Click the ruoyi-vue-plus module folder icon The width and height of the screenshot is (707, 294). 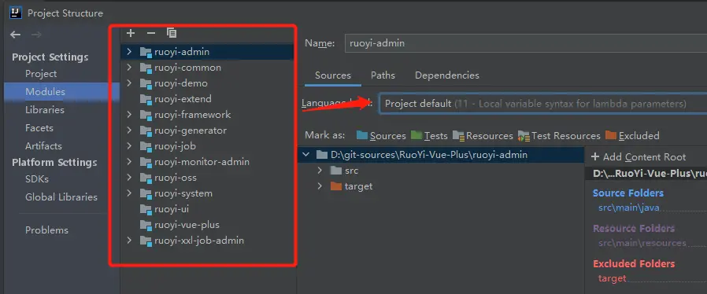[x=146, y=225]
